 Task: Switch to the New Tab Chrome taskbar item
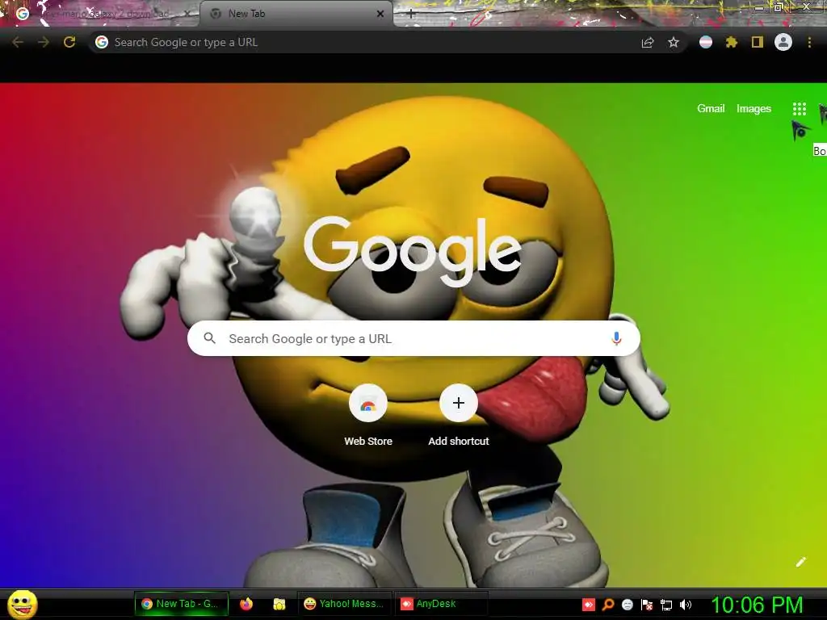point(182,604)
